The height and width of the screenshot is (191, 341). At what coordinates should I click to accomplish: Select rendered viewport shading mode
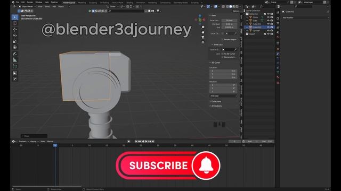[237, 6]
